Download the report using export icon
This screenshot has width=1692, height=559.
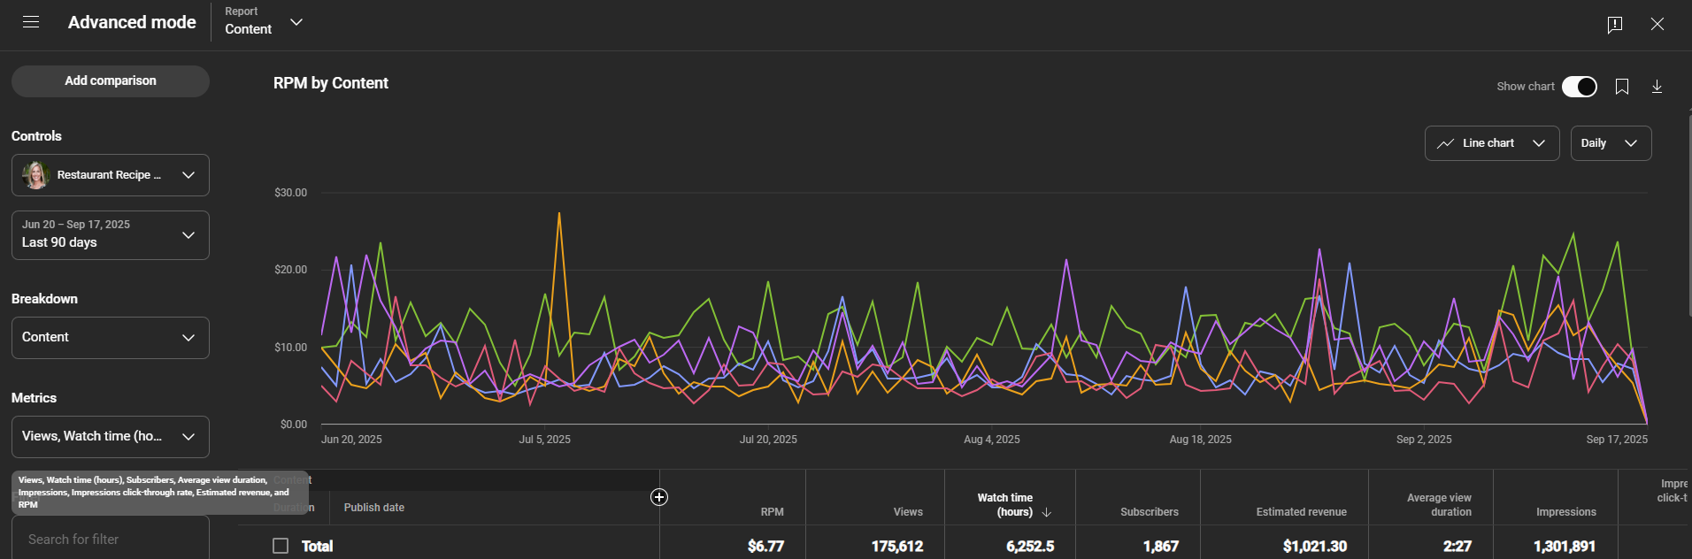pos(1657,87)
